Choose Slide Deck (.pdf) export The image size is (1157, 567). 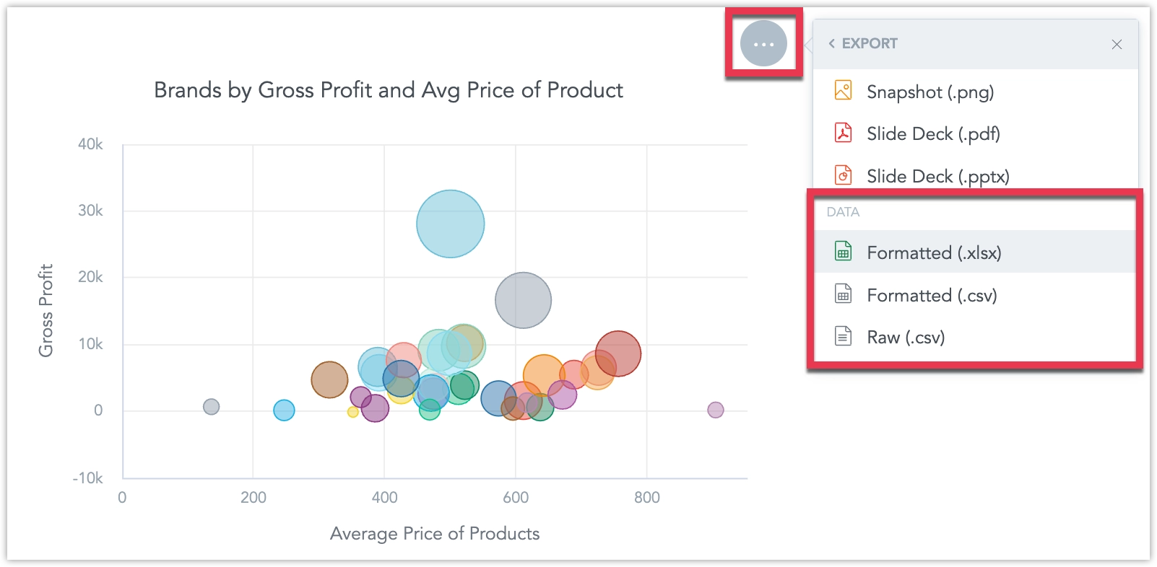933,134
